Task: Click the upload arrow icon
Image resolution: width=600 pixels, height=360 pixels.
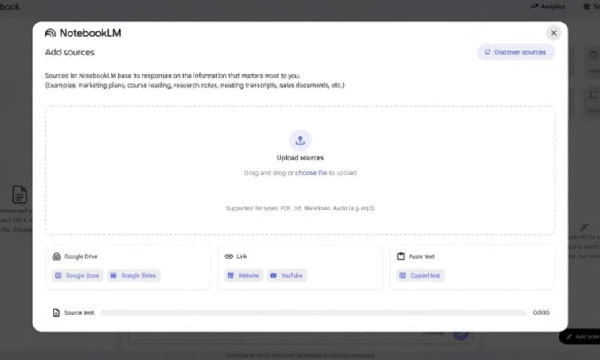Action: [300, 140]
